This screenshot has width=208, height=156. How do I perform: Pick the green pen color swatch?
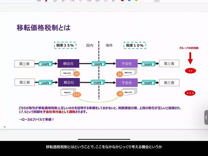click(136, 0)
